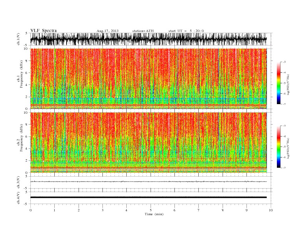Click the date label 'Aug.17, 2013'
Screen dimensions: 305x236
pos(107,31)
